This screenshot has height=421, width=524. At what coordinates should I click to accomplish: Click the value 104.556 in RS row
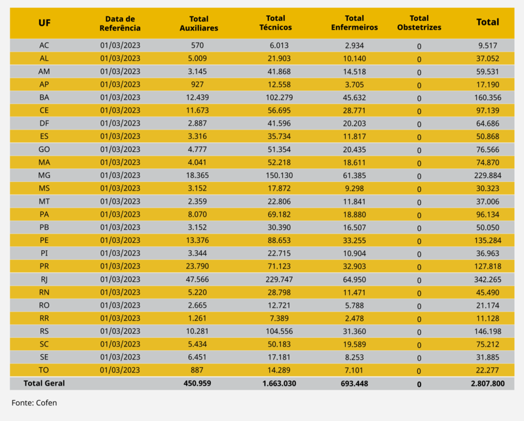coord(279,331)
